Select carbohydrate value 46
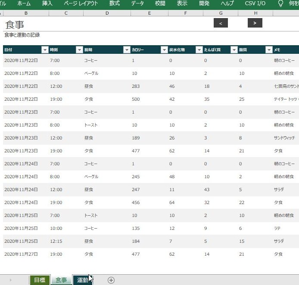 click(x=172, y=86)
